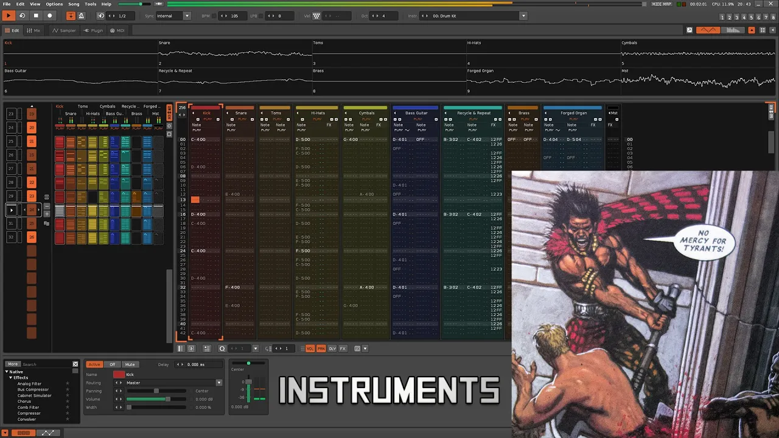Image resolution: width=779 pixels, height=438 pixels.
Task: Favorite the Chorus star icon
Action: tap(67, 401)
